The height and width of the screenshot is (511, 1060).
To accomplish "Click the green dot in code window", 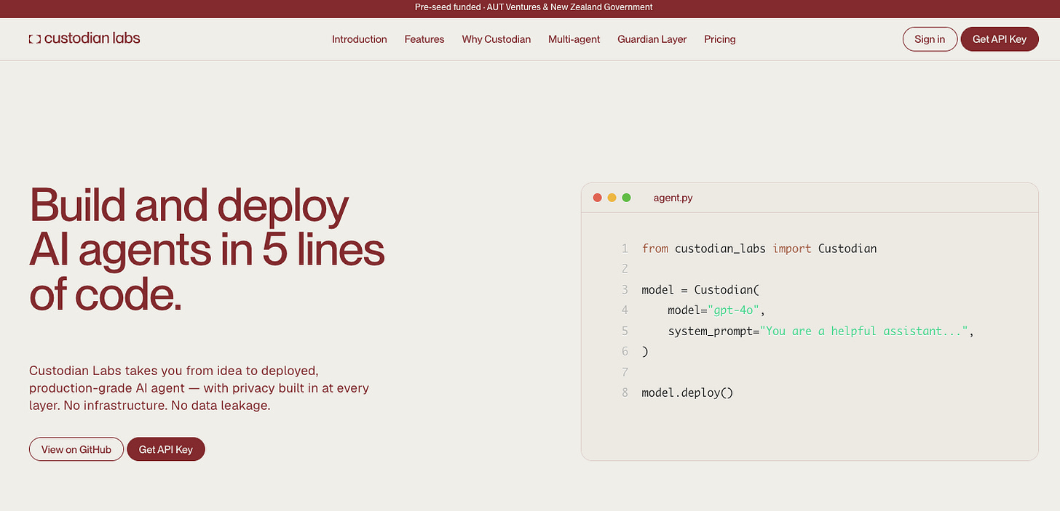I will pos(627,198).
